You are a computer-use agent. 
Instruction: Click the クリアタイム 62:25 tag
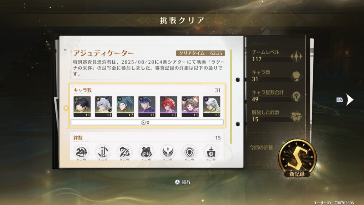tap(200, 53)
